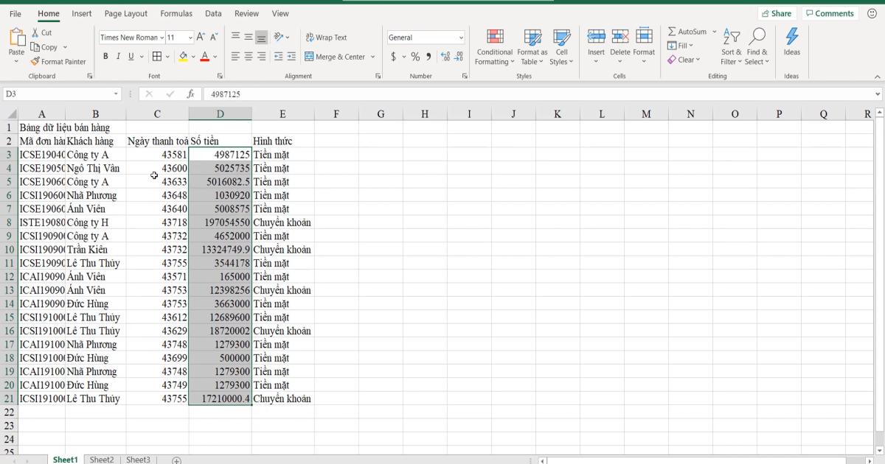Click Merge & Center for selection
This screenshot has width=885, height=464.
(336, 56)
